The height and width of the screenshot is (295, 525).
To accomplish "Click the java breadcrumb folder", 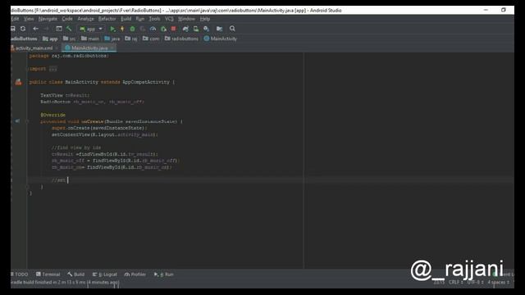I will (112, 39).
